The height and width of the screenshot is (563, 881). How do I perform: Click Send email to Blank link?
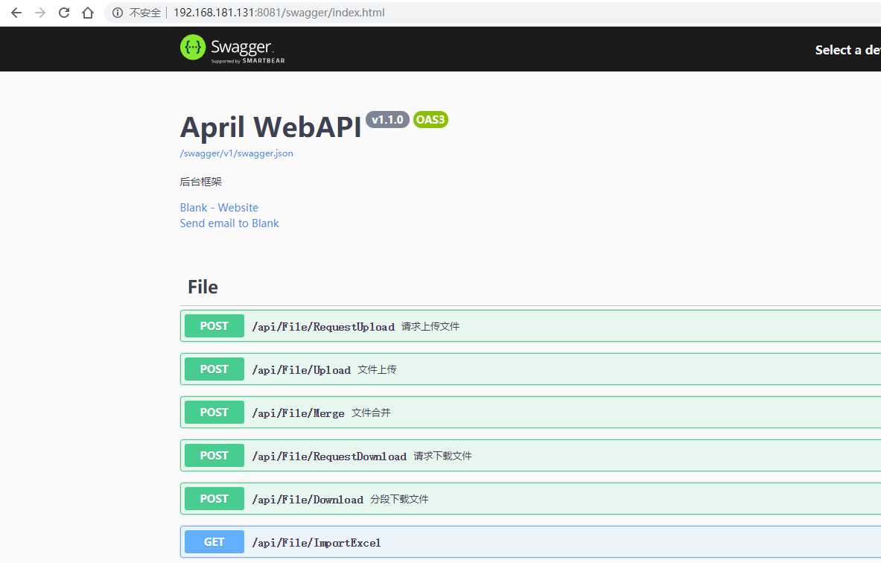[229, 223]
